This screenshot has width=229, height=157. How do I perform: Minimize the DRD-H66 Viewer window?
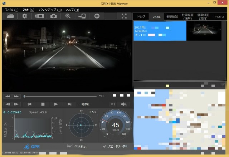[208, 3]
